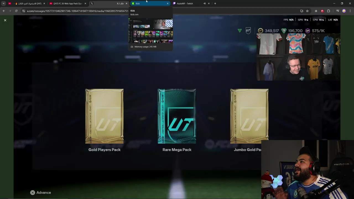The image size is (354, 199).
Task: Switch to AuzioMF - Twitch tab
Action: [191, 4]
